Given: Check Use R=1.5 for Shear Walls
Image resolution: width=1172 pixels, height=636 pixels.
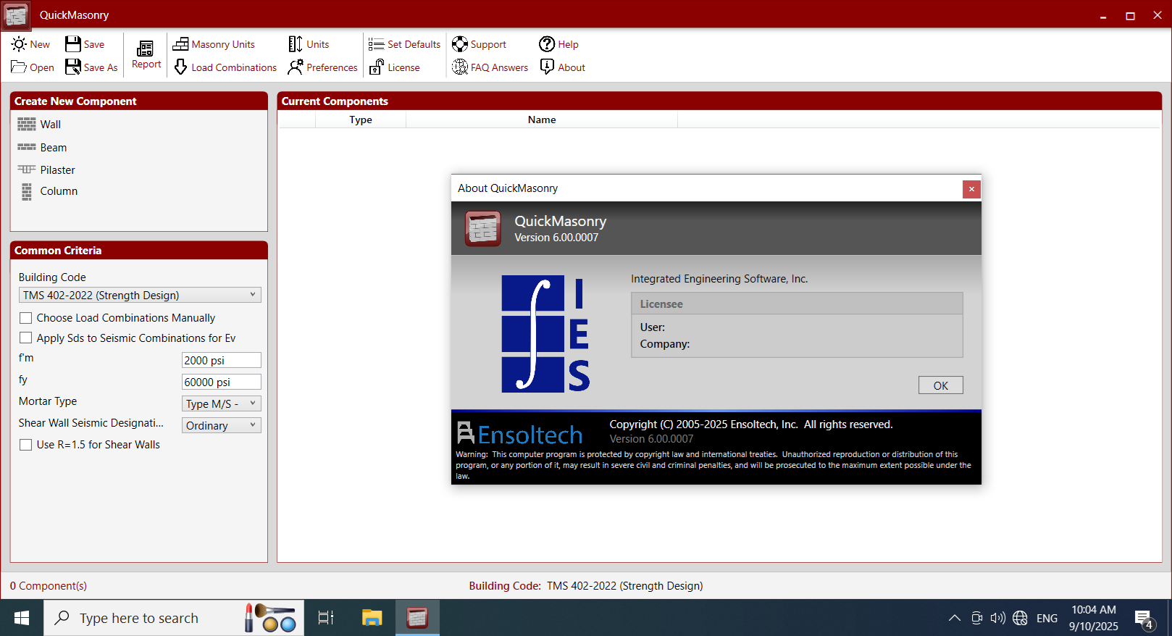Looking at the screenshot, I should pos(26,445).
